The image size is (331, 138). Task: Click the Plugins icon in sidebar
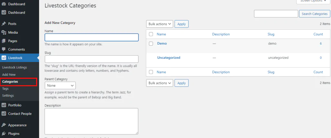coord(4,133)
